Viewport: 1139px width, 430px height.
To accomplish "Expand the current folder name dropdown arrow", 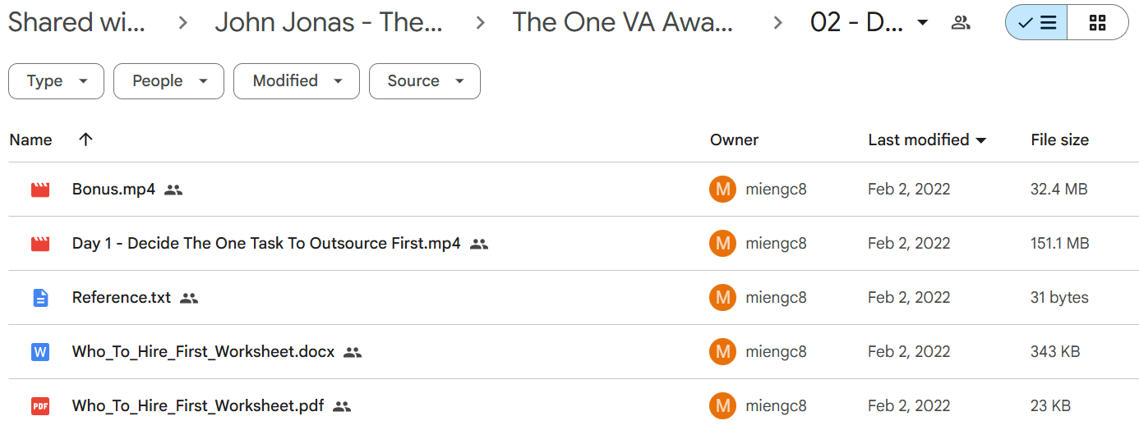I will pyautogui.click(x=922, y=23).
